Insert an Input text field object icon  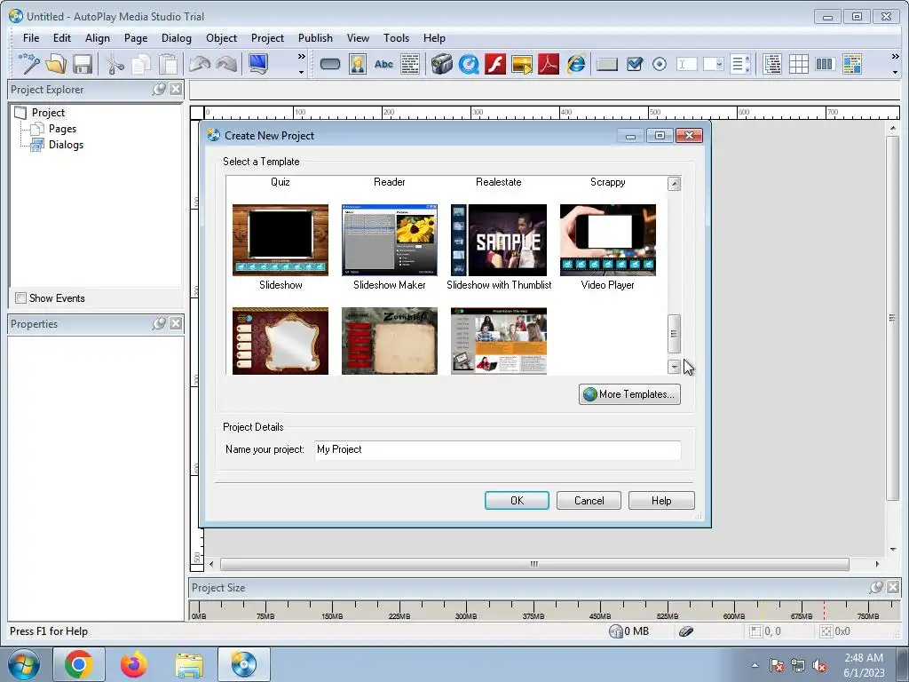[686, 64]
